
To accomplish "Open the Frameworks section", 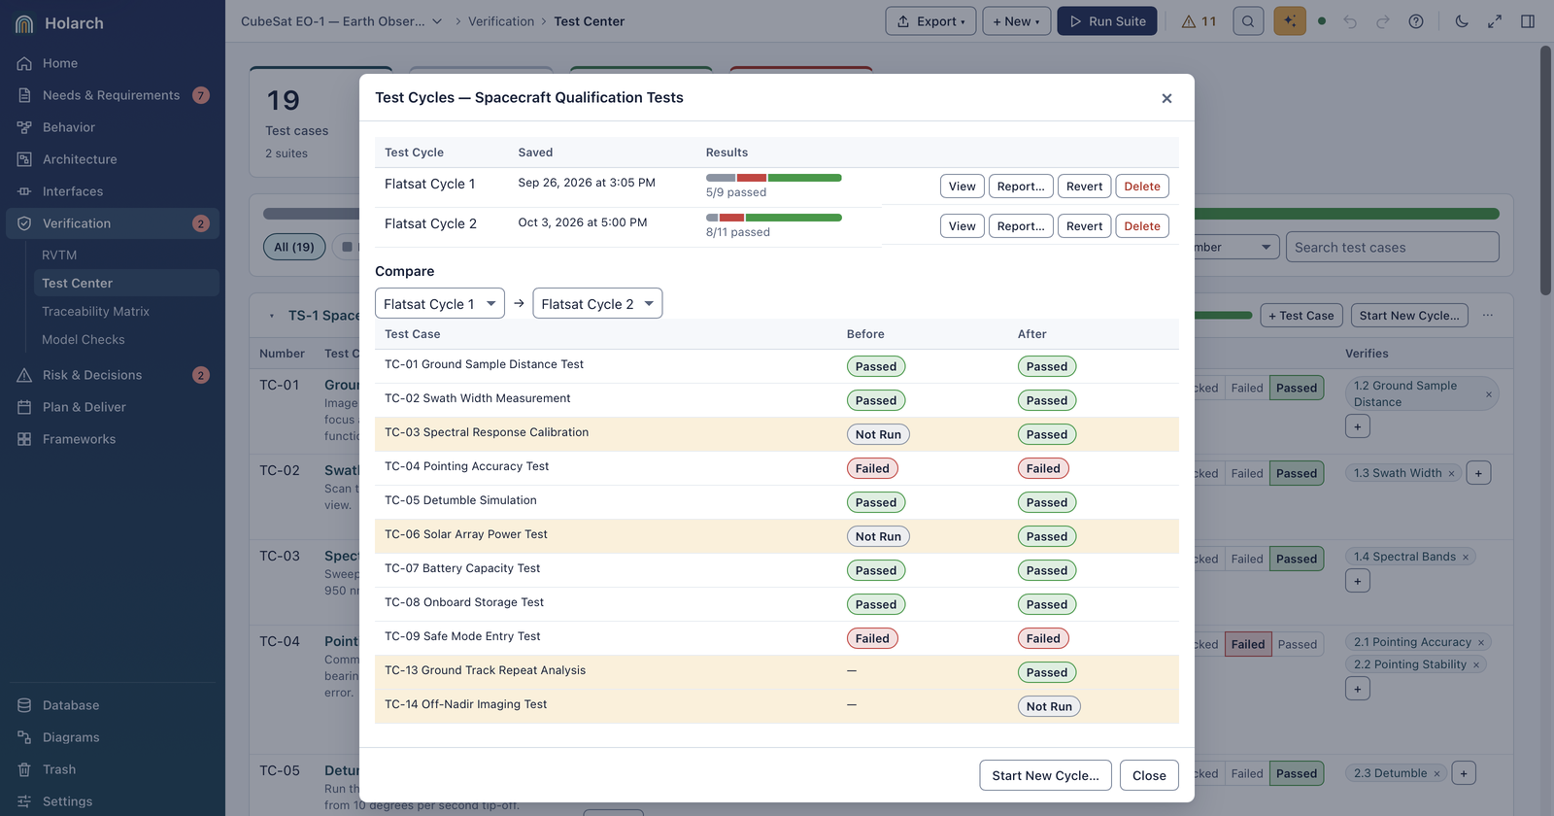I will click(x=113, y=439).
